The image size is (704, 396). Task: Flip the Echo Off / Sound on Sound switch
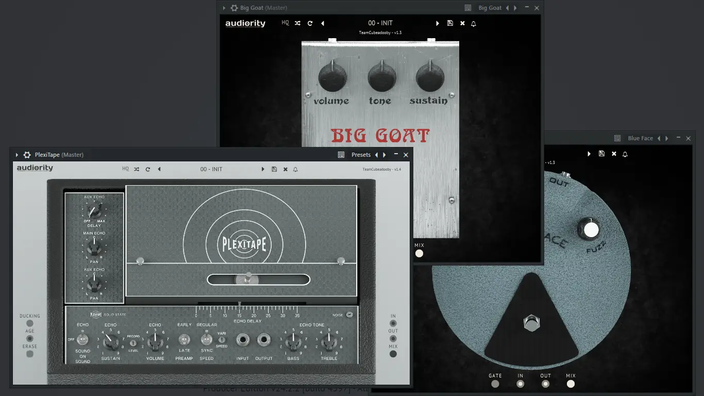coord(83,339)
